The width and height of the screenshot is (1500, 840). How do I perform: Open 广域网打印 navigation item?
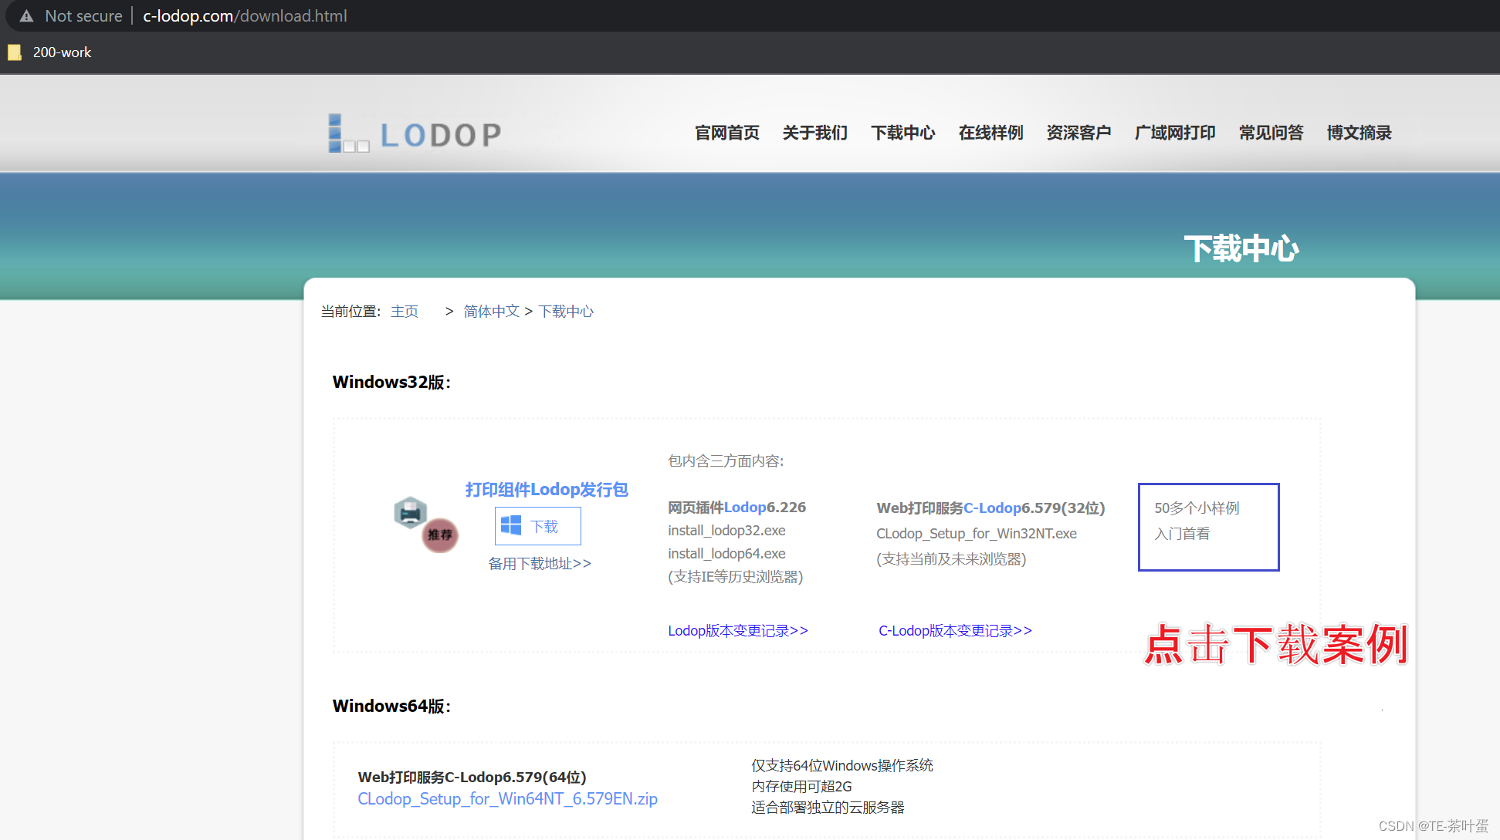click(x=1175, y=133)
